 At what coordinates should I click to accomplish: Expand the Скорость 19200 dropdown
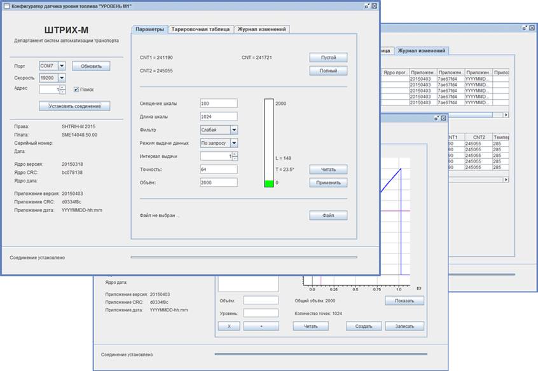pyautogui.click(x=62, y=78)
